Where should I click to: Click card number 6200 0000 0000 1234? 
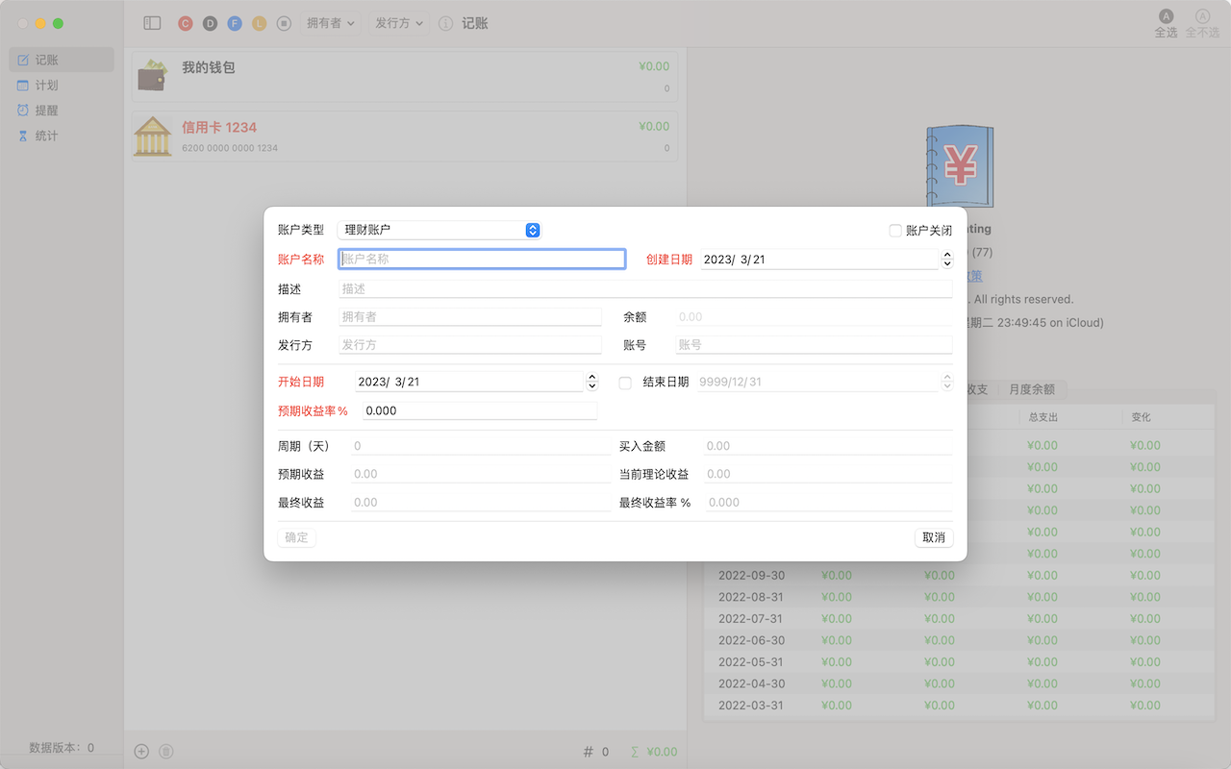[x=230, y=148]
